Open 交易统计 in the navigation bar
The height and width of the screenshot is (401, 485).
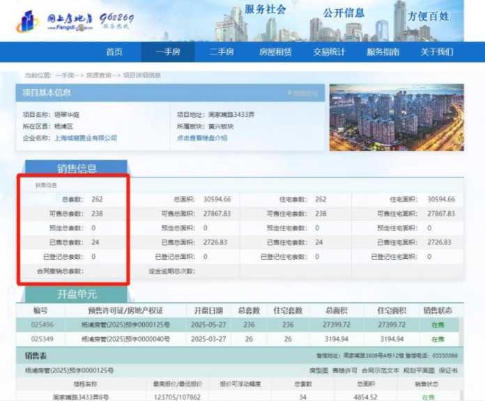(x=329, y=52)
